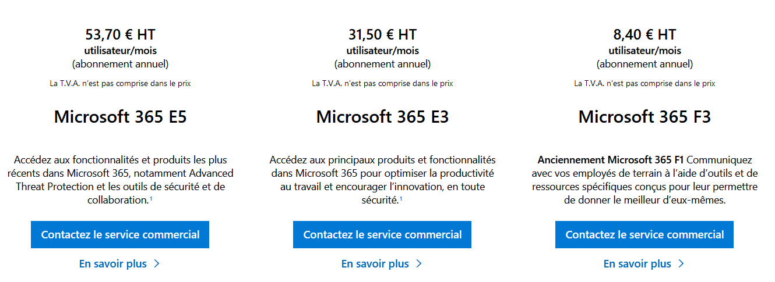Select the Microsoft 365 E5 heading
The width and height of the screenshot is (775, 282).
pyautogui.click(x=121, y=117)
